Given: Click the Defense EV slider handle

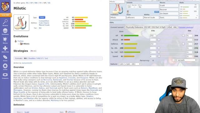Looking at the screenshot, I should pyautogui.click(x=183, y=44).
